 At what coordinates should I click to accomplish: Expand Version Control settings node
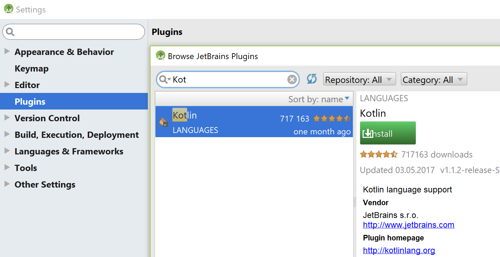7,118
